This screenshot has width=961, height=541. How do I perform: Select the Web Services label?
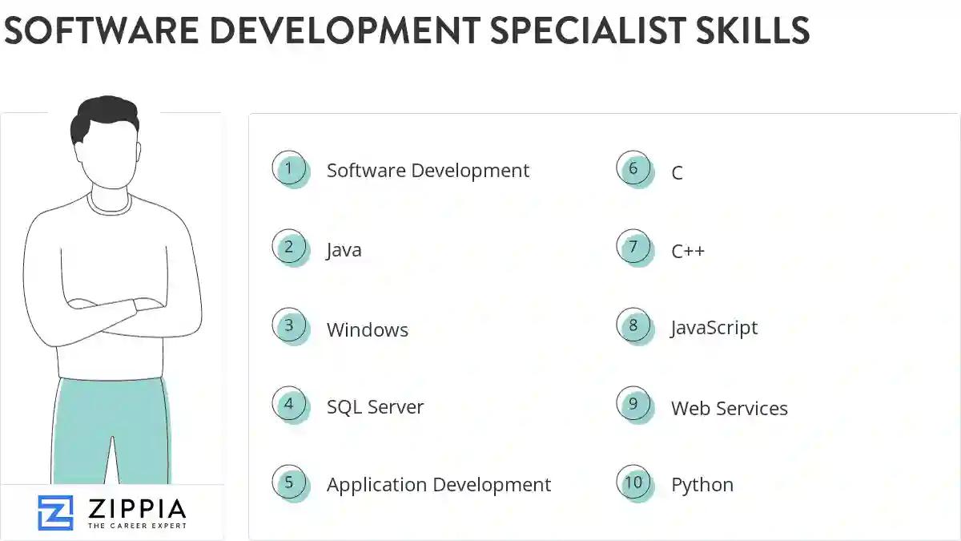click(x=729, y=408)
